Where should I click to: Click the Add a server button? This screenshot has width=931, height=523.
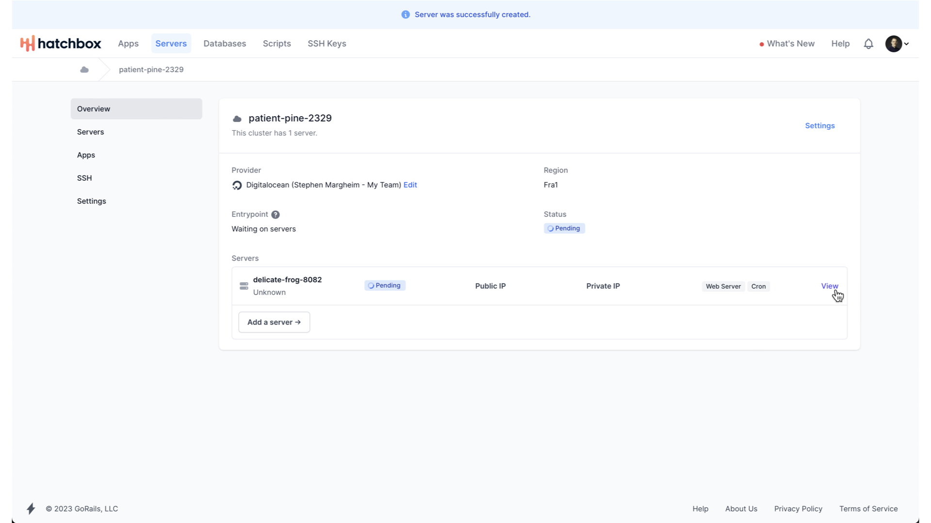click(274, 322)
